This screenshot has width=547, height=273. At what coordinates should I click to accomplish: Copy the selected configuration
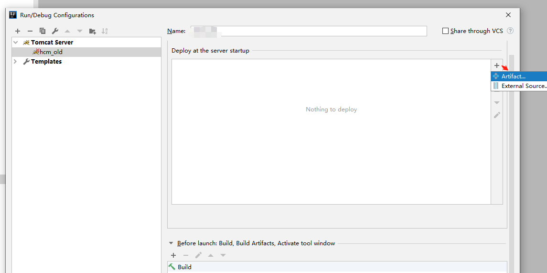[43, 31]
